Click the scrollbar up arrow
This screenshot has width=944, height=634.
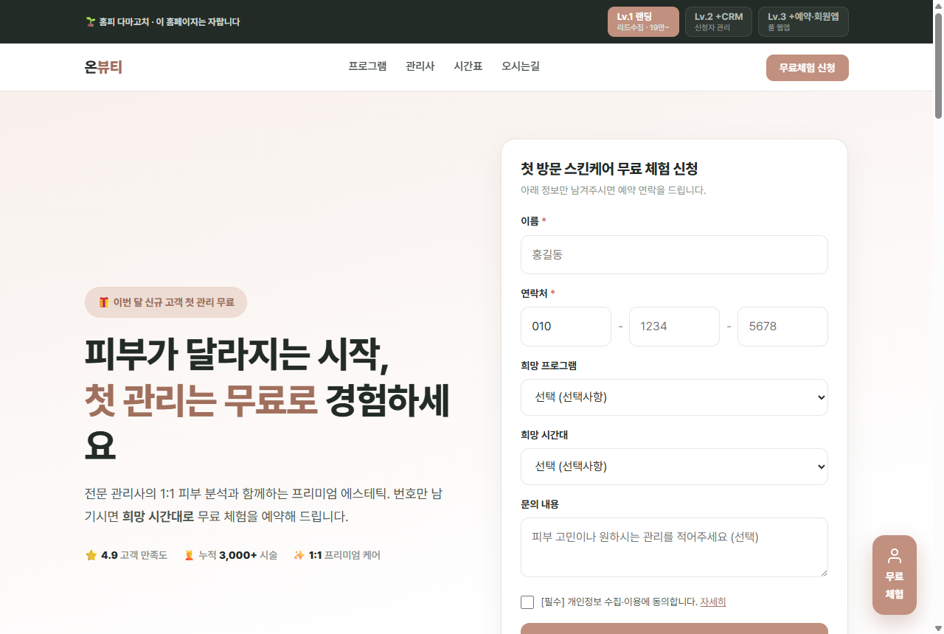(938, 6)
